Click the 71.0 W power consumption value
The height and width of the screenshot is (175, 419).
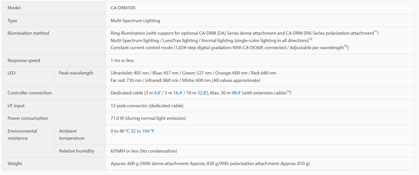tap(148, 118)
